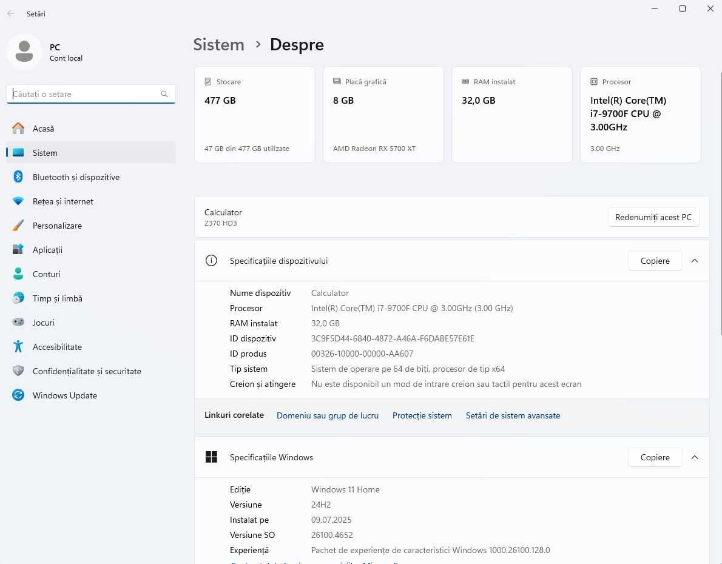Click the Sistem breadcrumb heading
This screenshot has width=722, height=564.
point(218,45)
